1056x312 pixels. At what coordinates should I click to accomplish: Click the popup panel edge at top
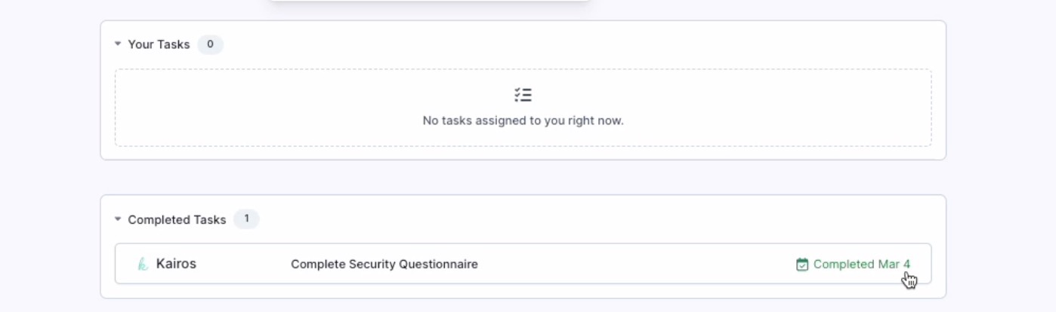point(429,1)
